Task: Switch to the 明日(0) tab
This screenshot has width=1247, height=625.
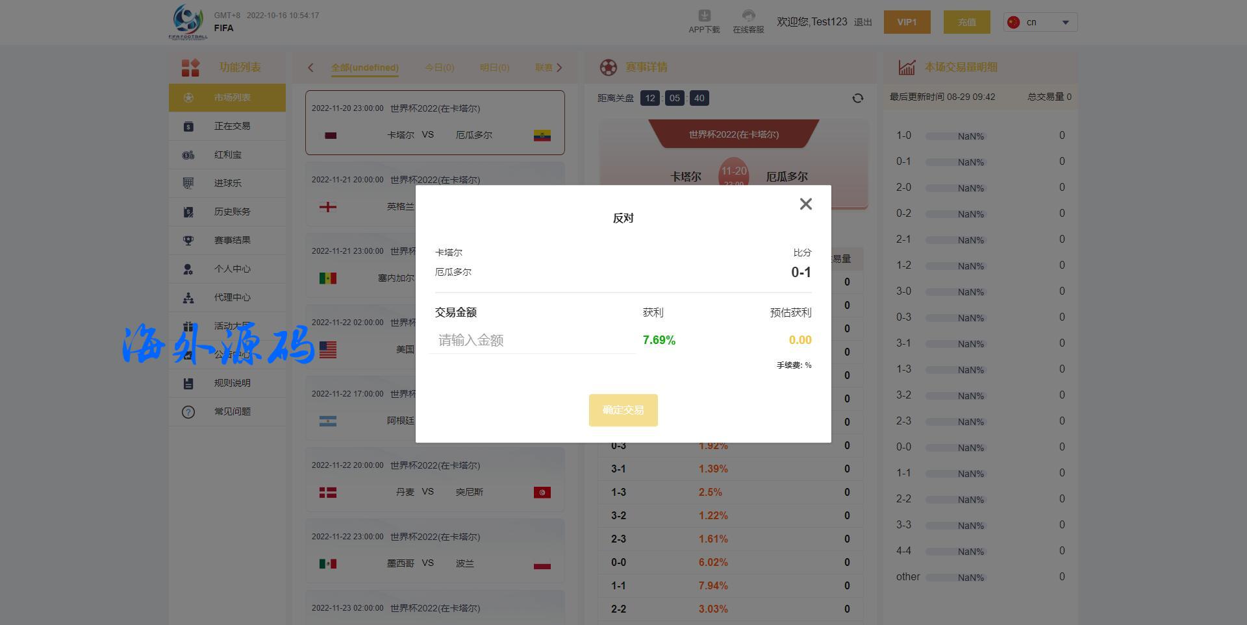Action: pyautogui.click(x=494, y=67)
